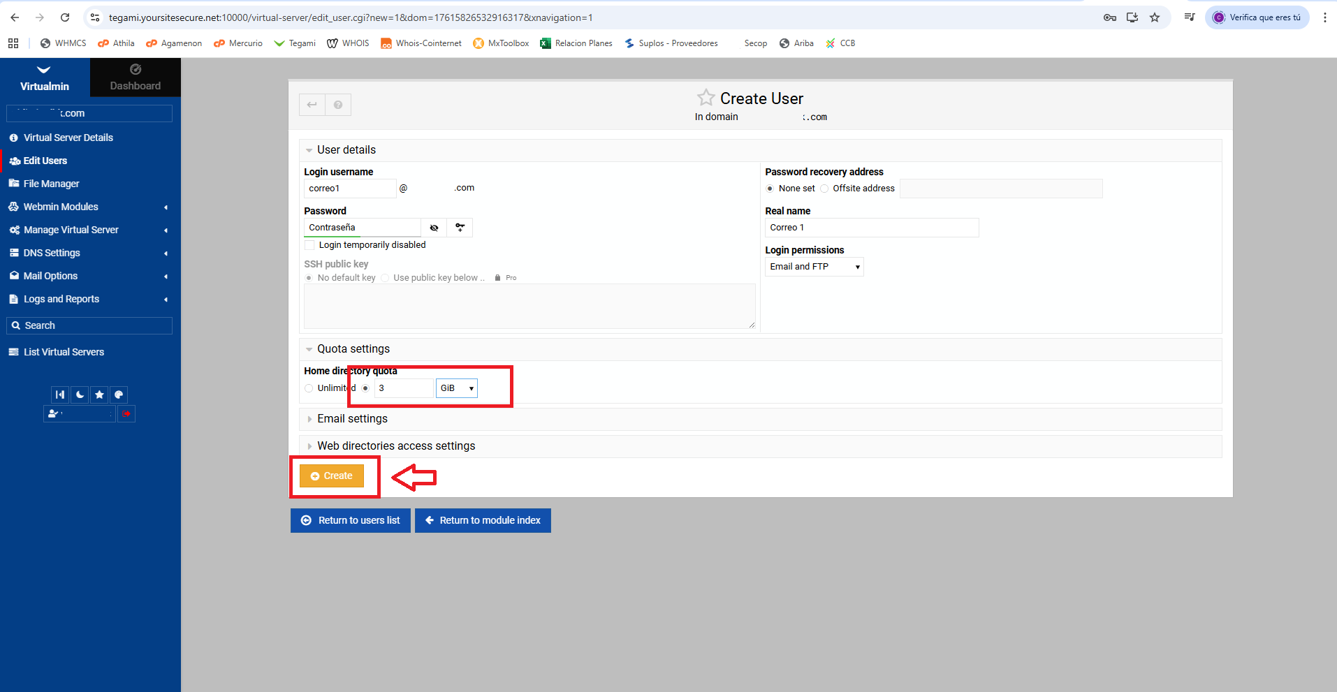Switch to the Dashboard tab
Viewport: 1337px width, 692px height.
(135, 78)
